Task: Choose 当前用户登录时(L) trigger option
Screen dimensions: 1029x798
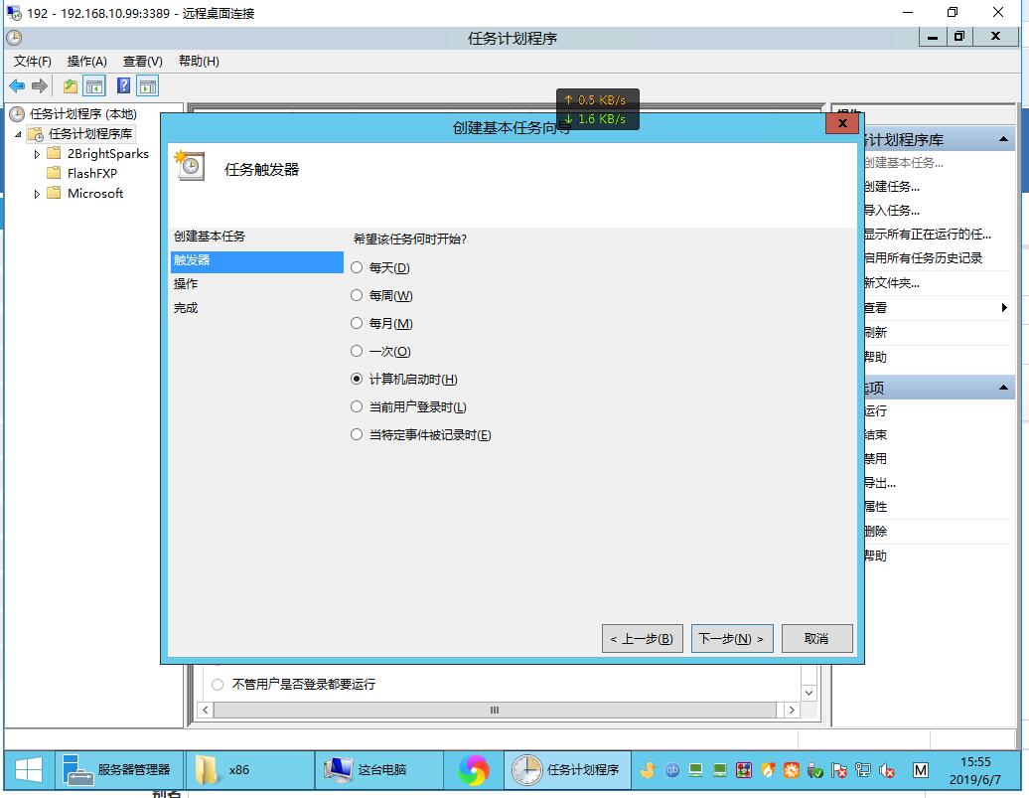Action: (357, 406)
